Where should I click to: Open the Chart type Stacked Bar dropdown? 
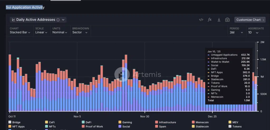click(20, 32)
